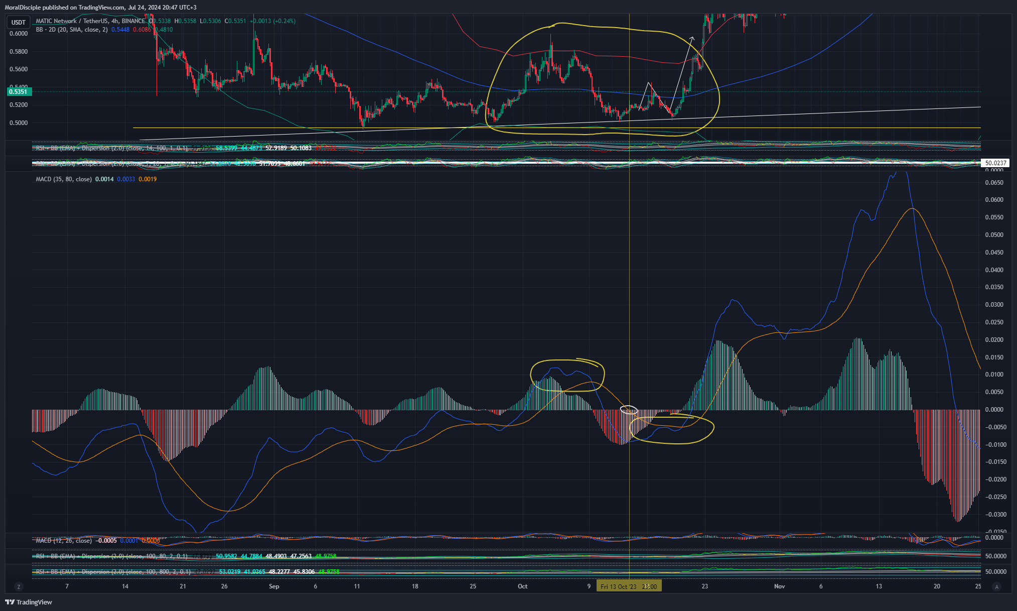Click the 0.6000 price axis label
The image size is (1017, 611).
[19, 34]
